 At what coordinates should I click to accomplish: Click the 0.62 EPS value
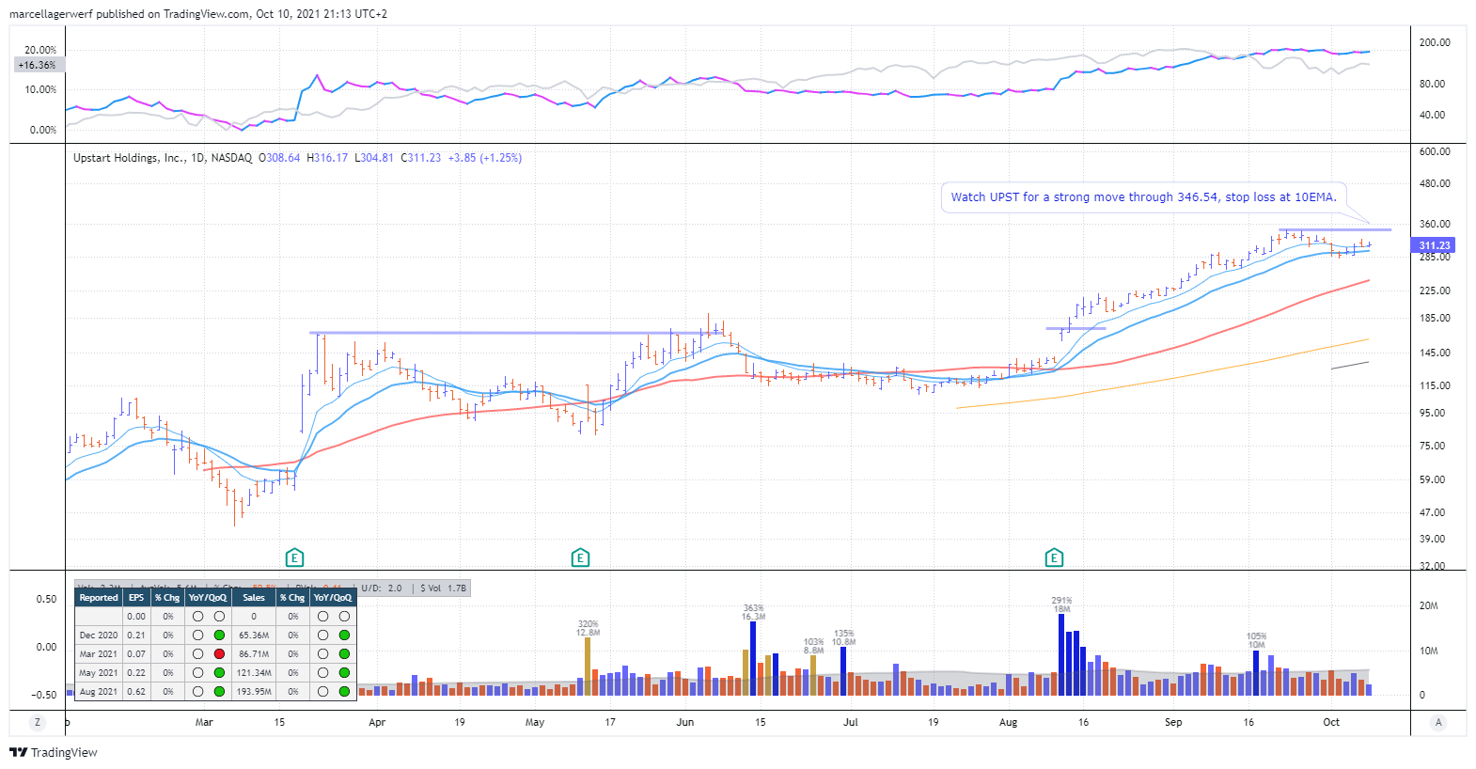click(x=136, y=691)
